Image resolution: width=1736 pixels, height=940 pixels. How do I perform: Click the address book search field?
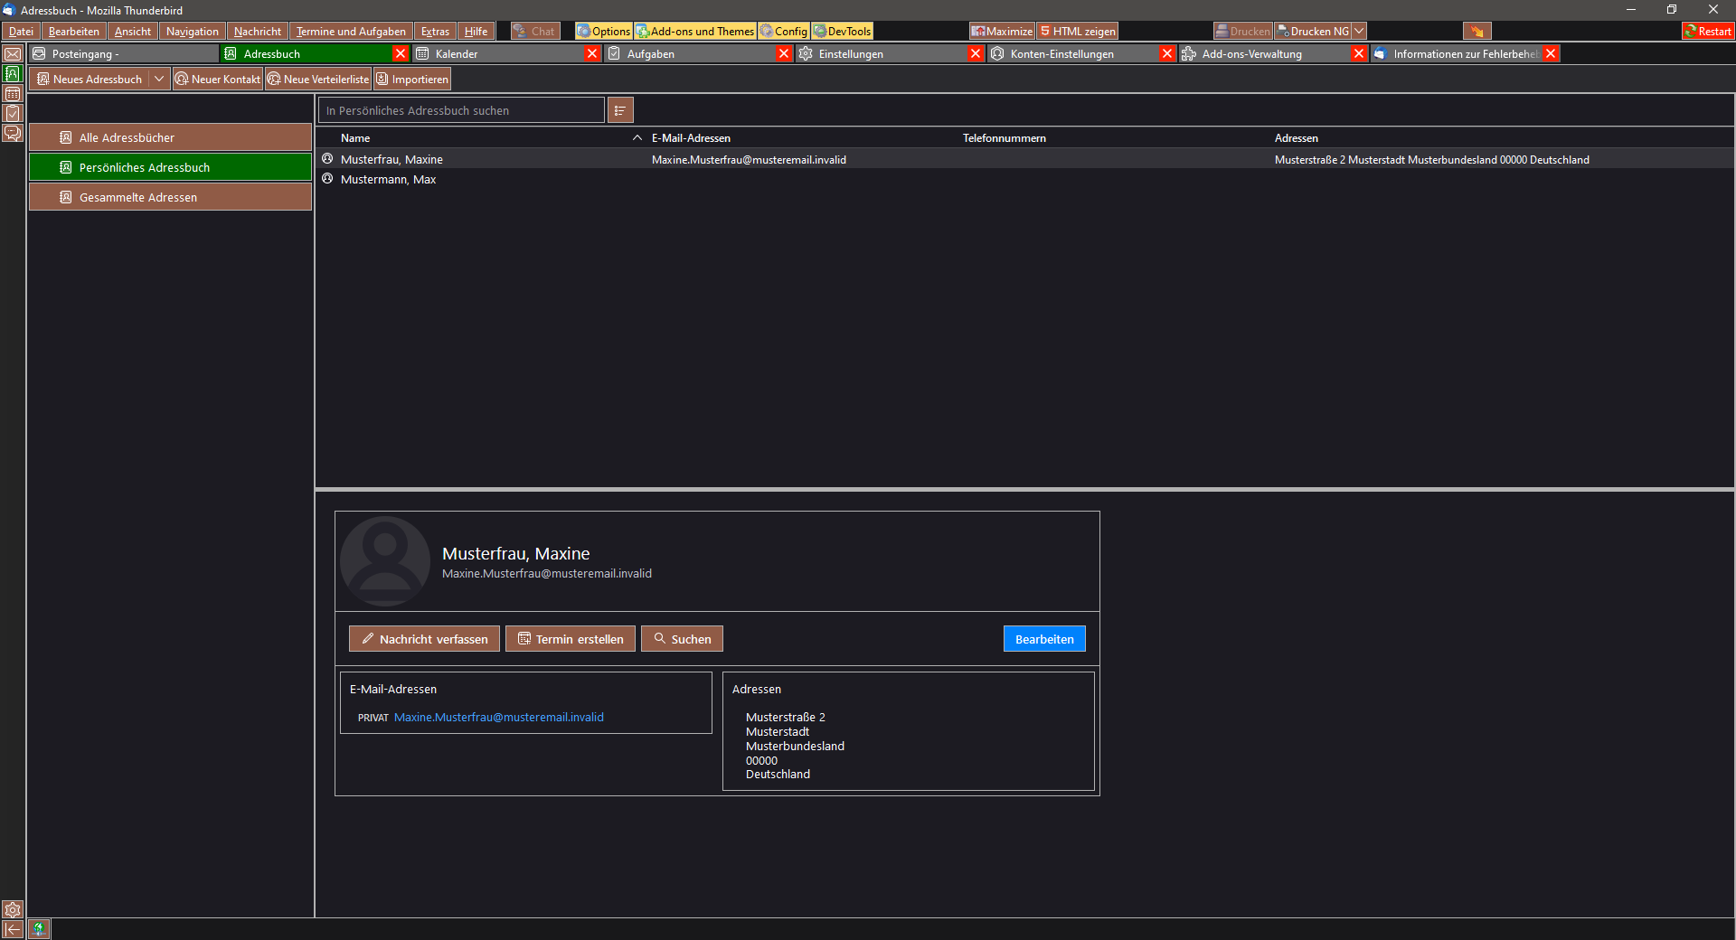(x=461, y=110)
